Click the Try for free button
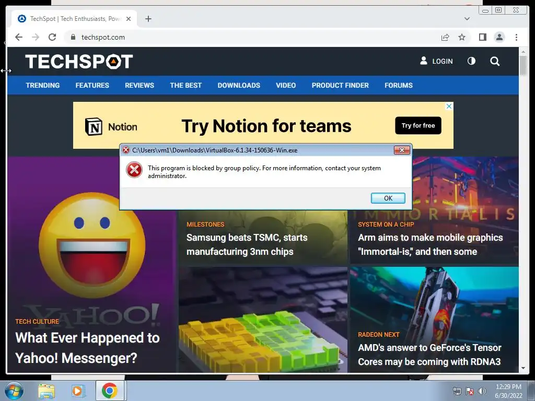 coord(418,125)
